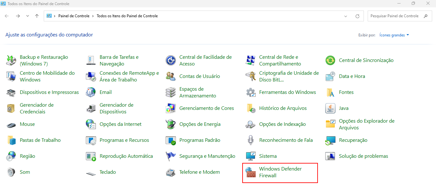Click Programas e Recursos link
This screenshot has width=436, height=191.
pos(124,140)
